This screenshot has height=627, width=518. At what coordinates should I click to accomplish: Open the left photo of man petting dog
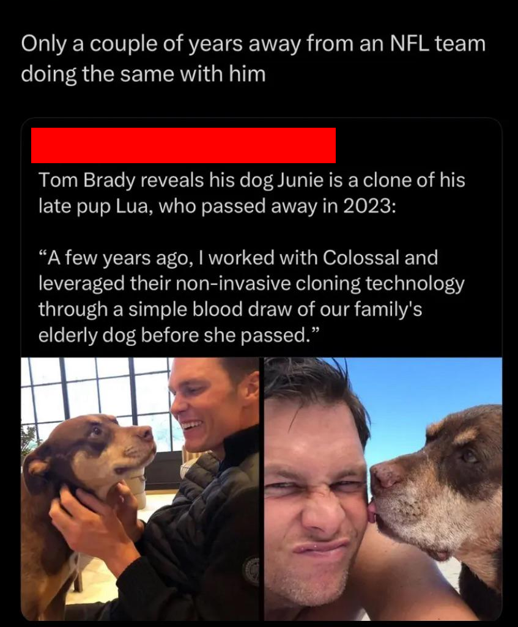click(141, 489)
